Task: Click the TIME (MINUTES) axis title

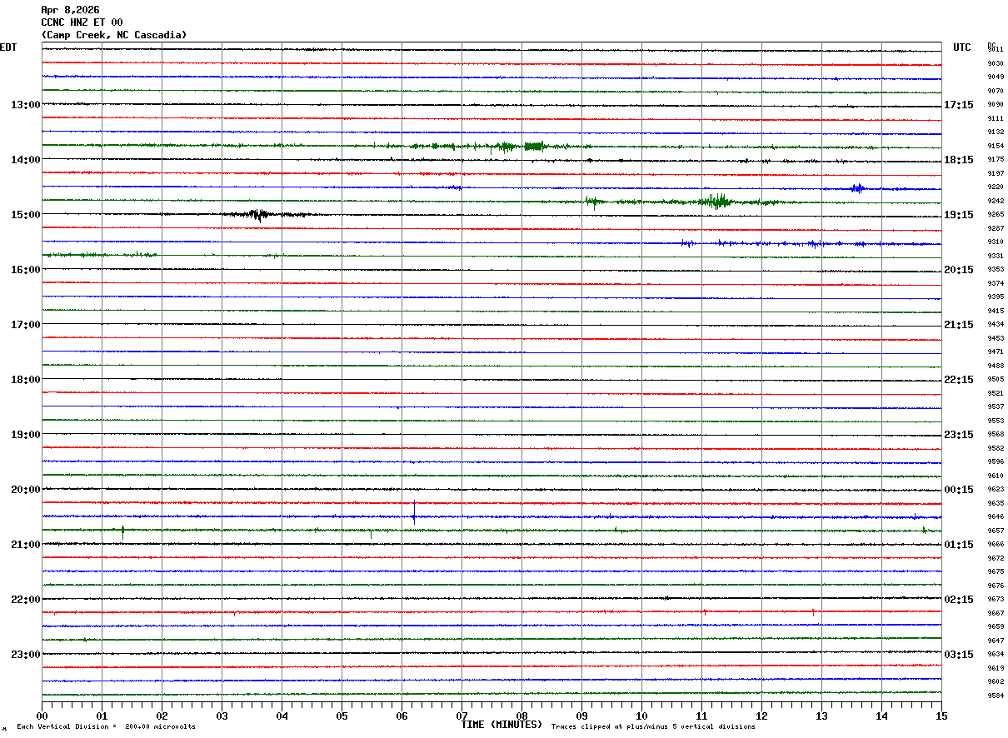Action: point(502,725)
